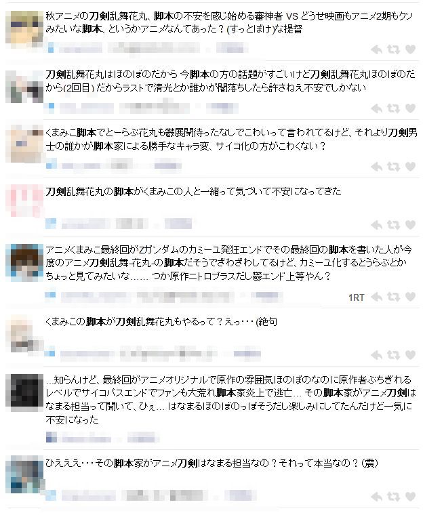Retweet the second tweet about ほのぼの
The height and width of the screenshot is (515, 444).
pos(393,108)
